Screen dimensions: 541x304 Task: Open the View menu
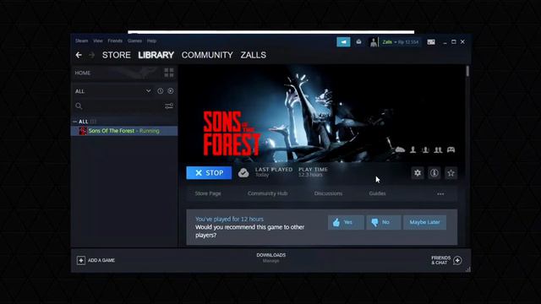pyautogui.click(x=98, y=41)
